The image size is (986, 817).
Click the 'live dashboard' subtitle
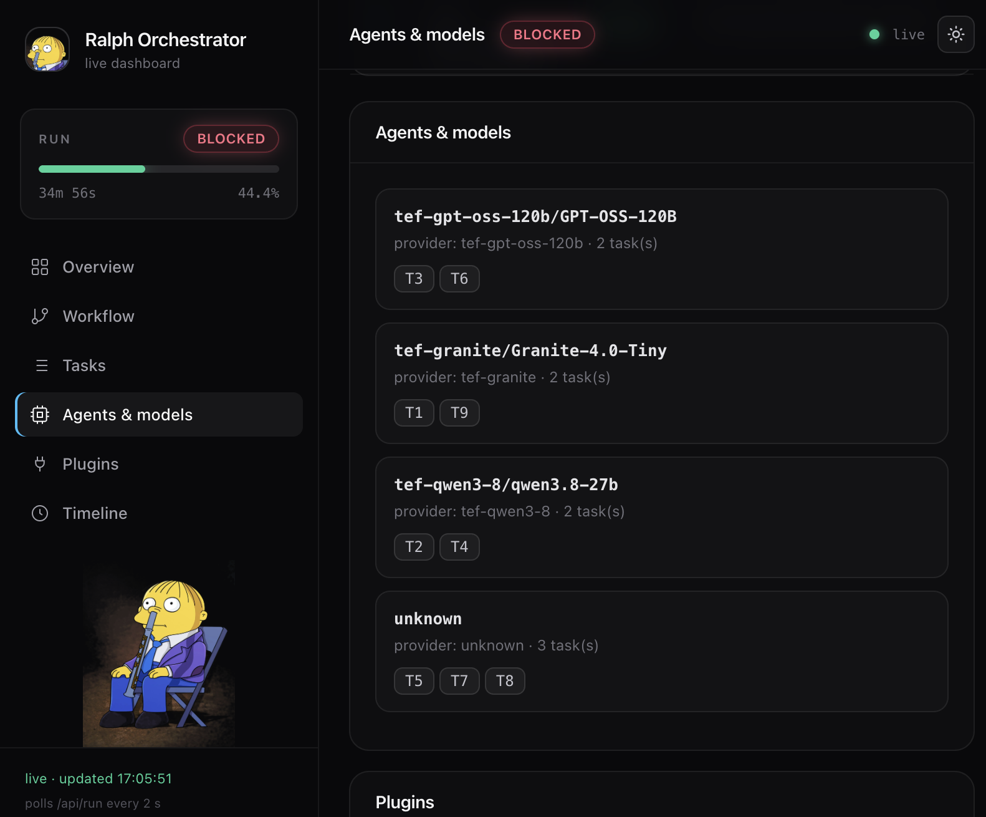point(132,63)
